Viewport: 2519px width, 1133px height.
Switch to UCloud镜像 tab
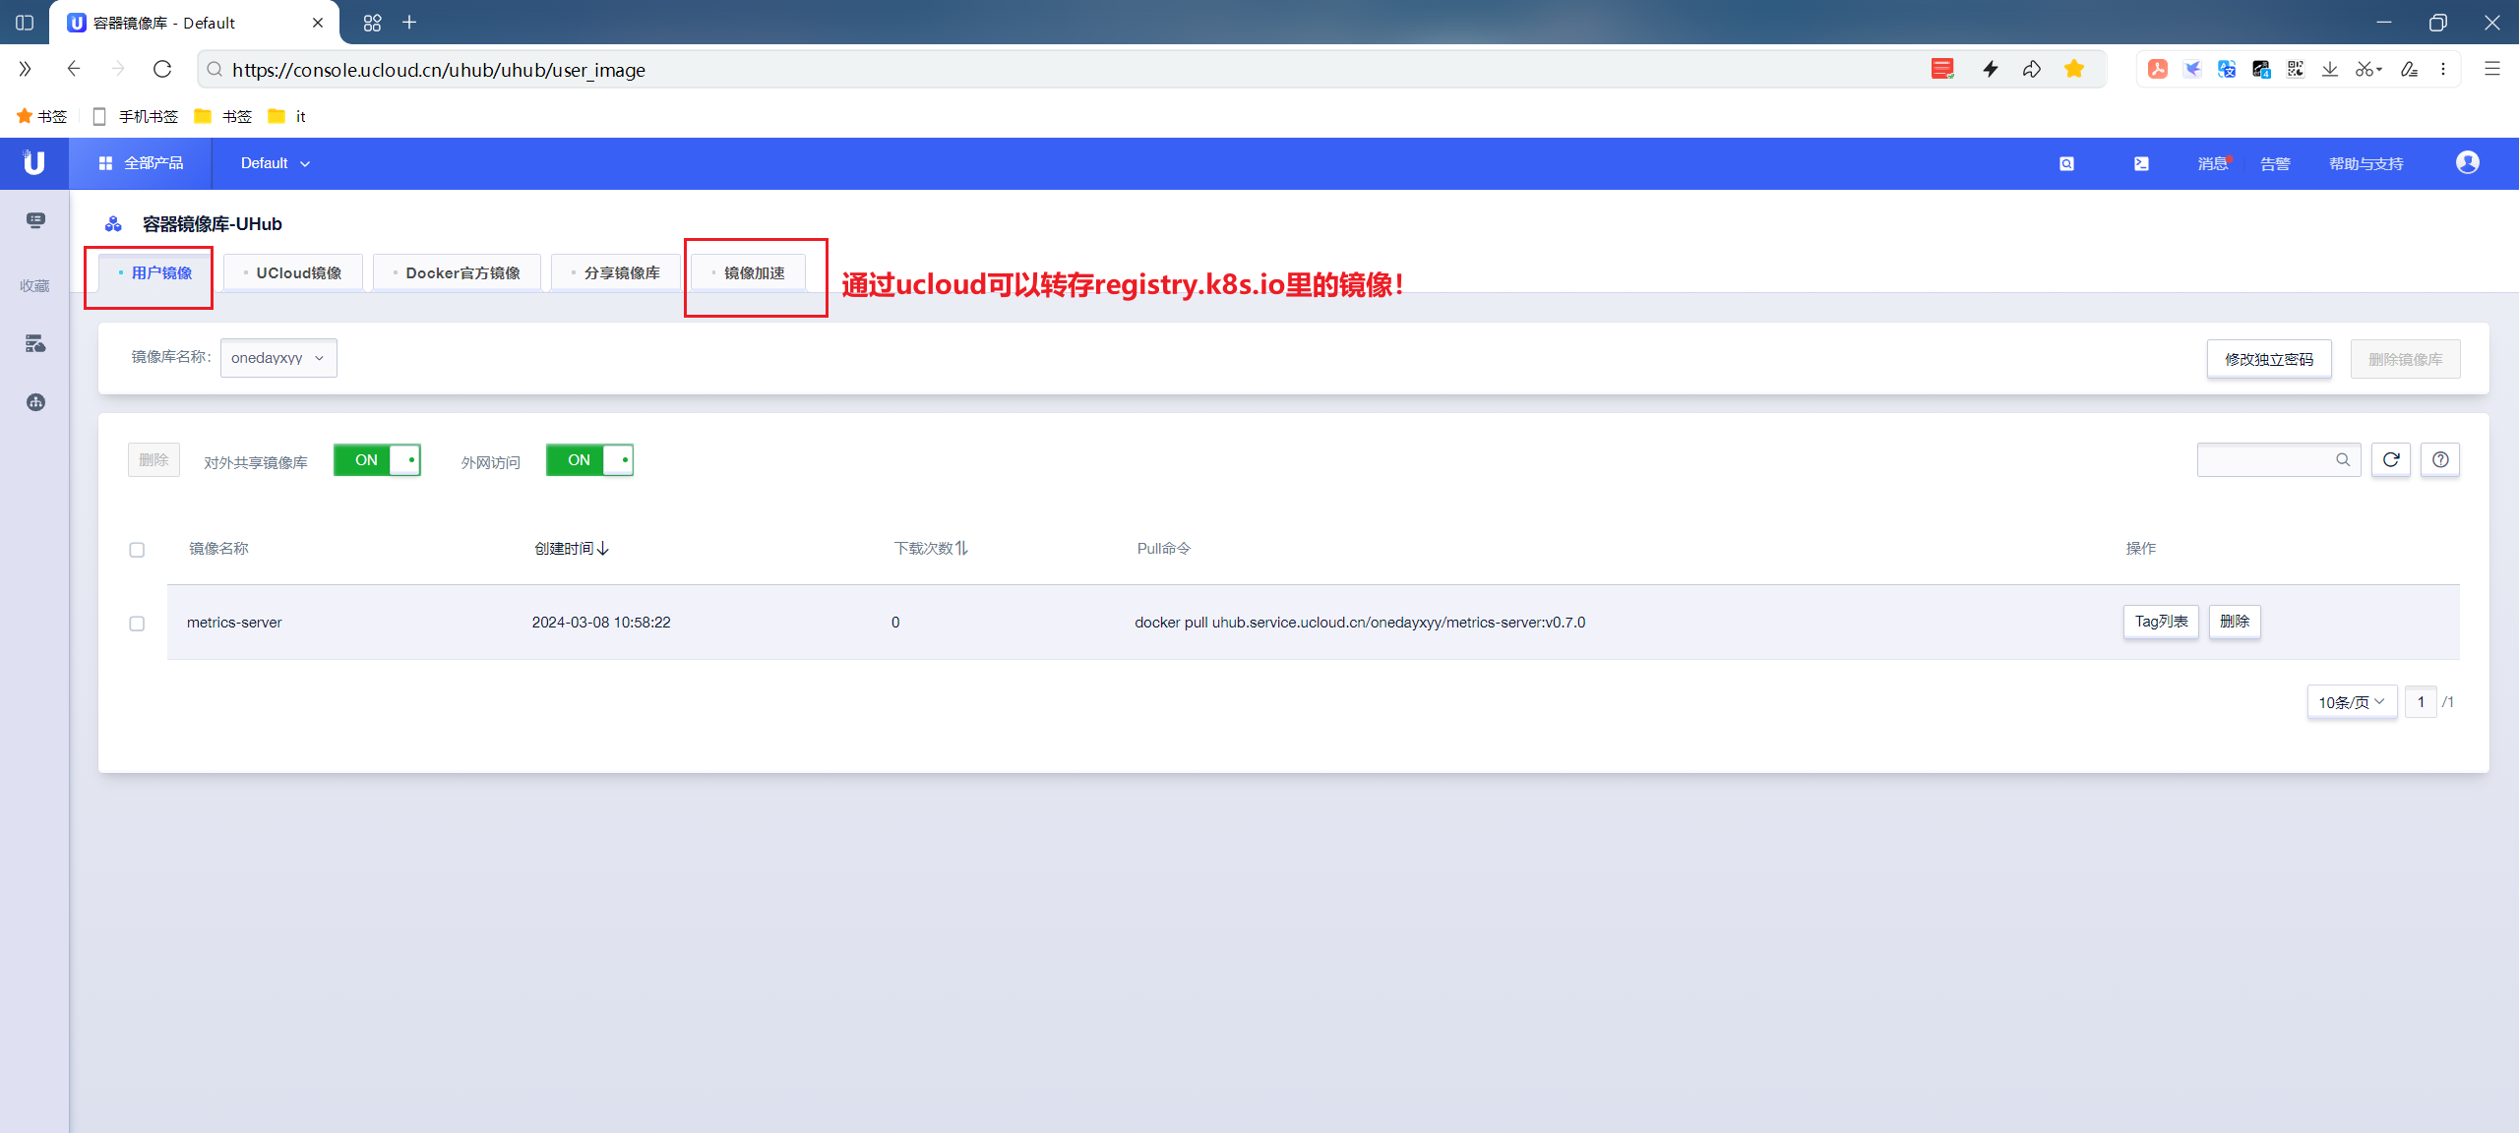tap(293, 272)
